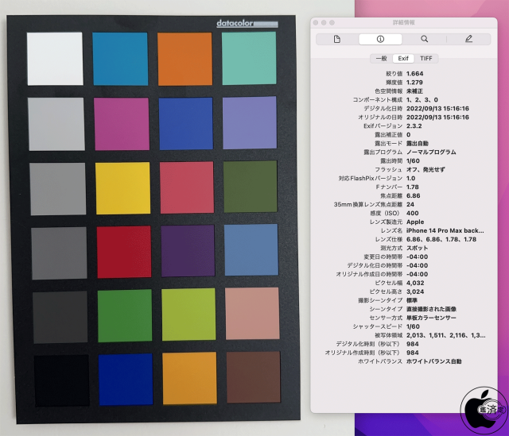The height and width of the screenshot is (436, 509).
Task: Select the More Info (i) inspector icon
Action: pos(380,39)
